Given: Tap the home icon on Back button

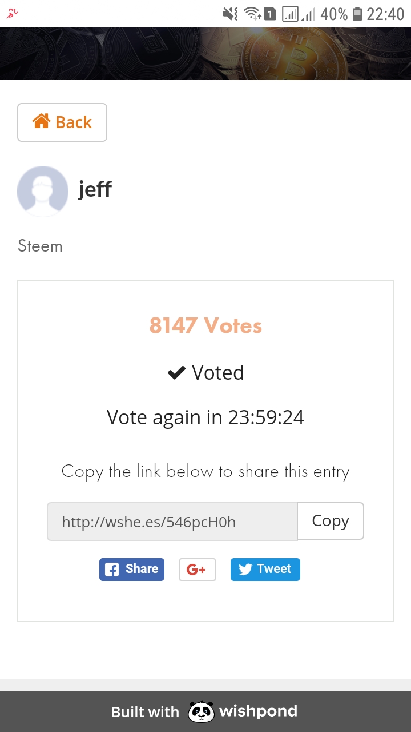Looking at the screenshot, I should pyautogui.click(x=41, y=121).
